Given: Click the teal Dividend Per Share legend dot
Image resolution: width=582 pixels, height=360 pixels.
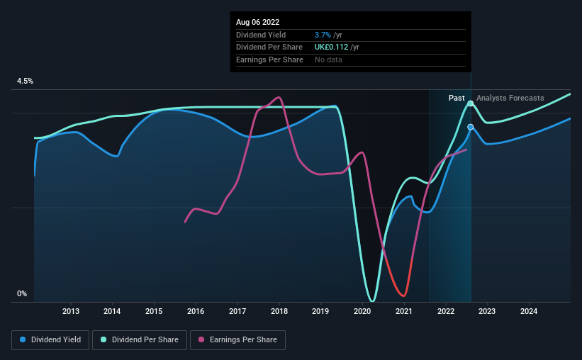Looking at the screenshot, I should [x=103, y=339].
